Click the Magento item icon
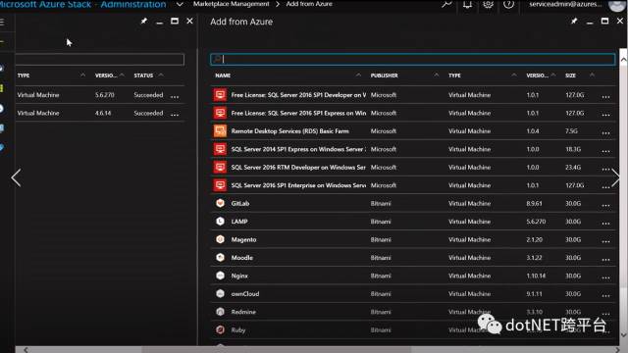The image size is (628, 353). tap(220, 239)
